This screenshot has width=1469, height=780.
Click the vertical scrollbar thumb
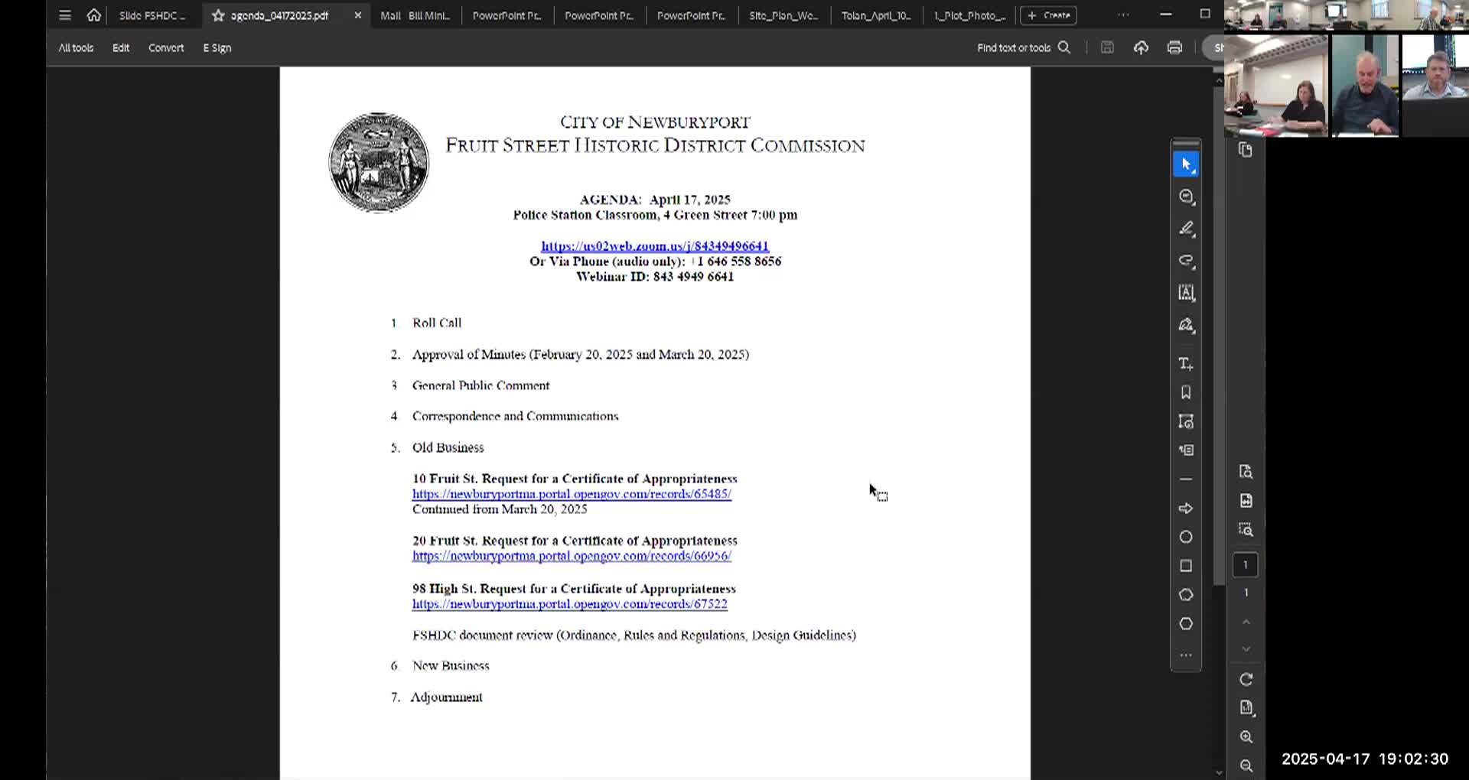point(1219,336)
